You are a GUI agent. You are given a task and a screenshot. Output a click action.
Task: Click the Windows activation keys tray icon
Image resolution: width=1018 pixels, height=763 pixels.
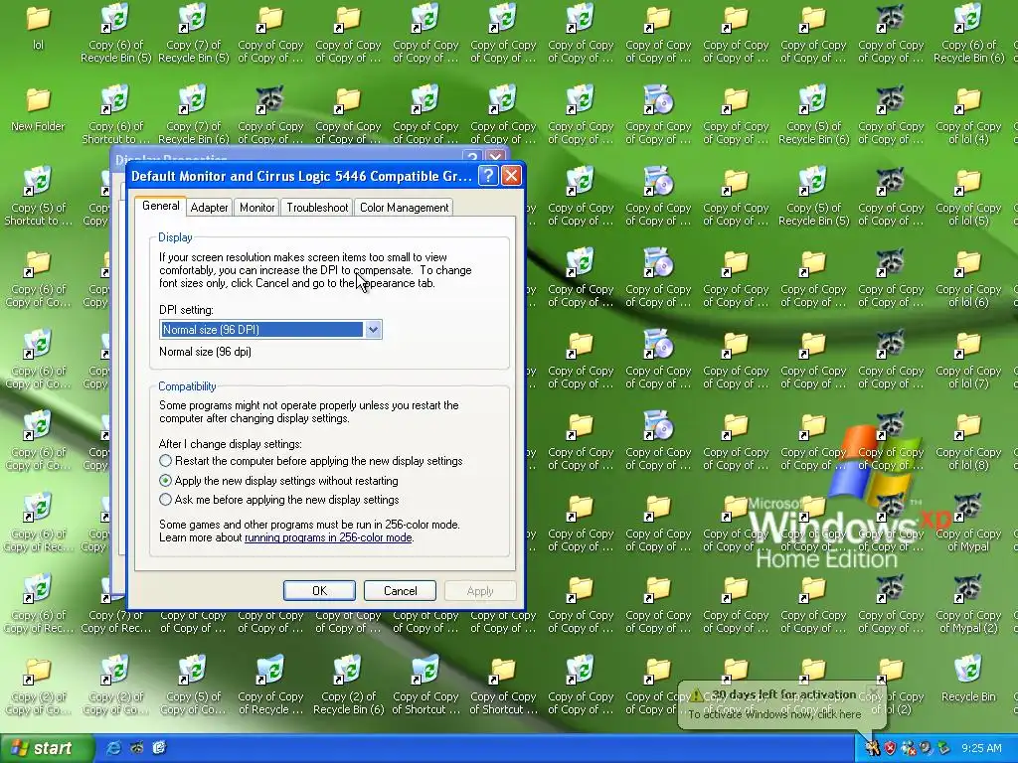(873, 748)
